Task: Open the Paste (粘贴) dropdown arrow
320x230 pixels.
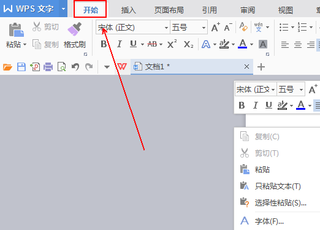Action: tap(25, 44)
